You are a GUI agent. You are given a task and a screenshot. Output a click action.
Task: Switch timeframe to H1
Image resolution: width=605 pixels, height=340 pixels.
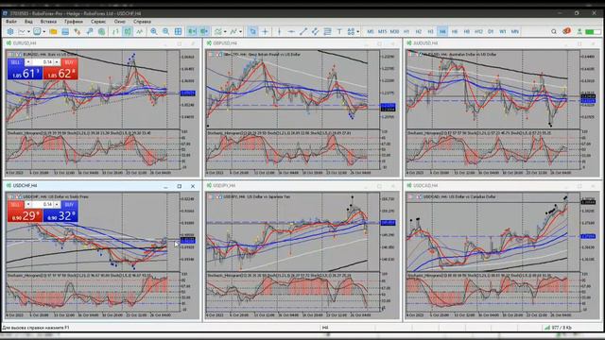coord(406,31)
